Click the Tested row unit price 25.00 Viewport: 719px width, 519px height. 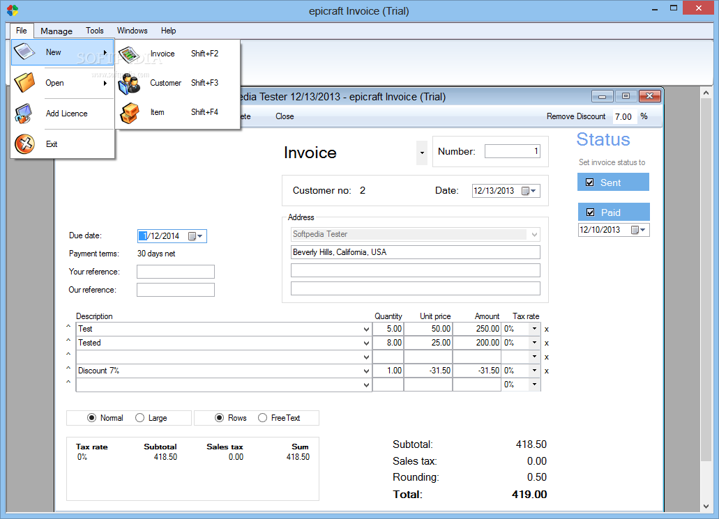tap(428, 343)
